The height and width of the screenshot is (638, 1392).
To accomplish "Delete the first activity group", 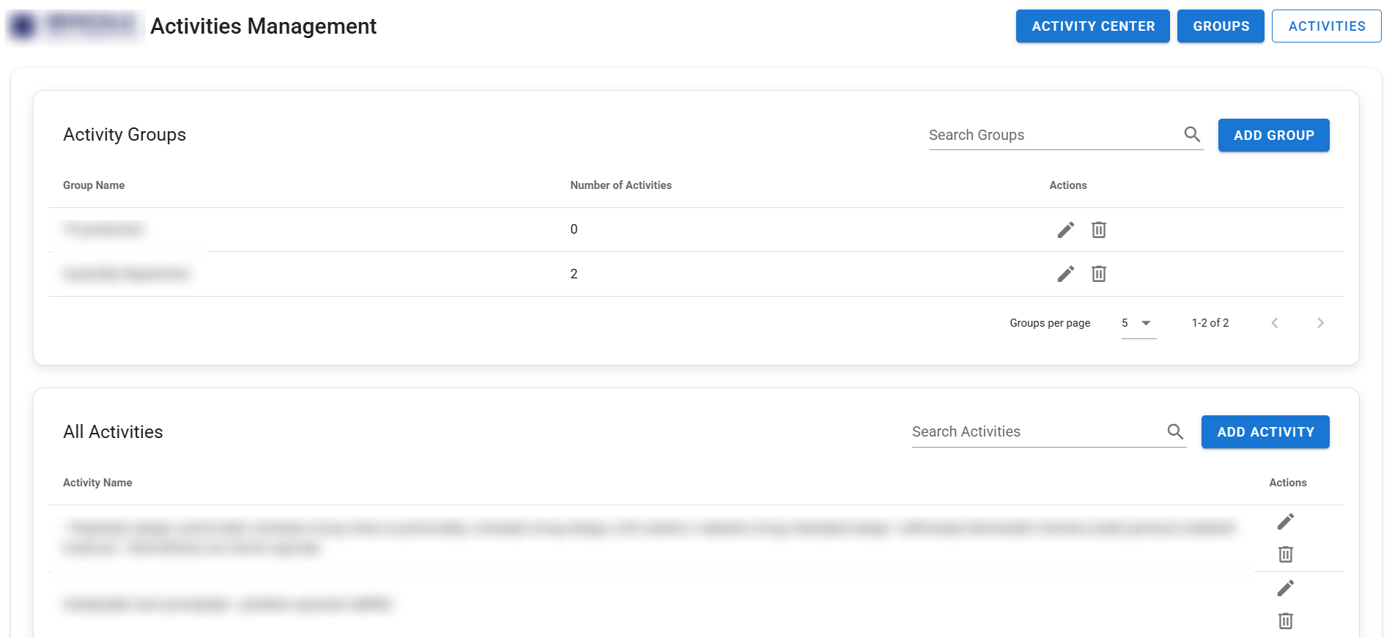I will (1098, 229).
